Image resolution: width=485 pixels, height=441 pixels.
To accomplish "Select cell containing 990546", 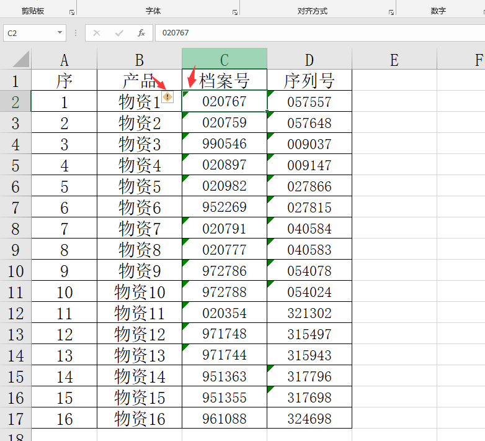I will click(225, 143).
